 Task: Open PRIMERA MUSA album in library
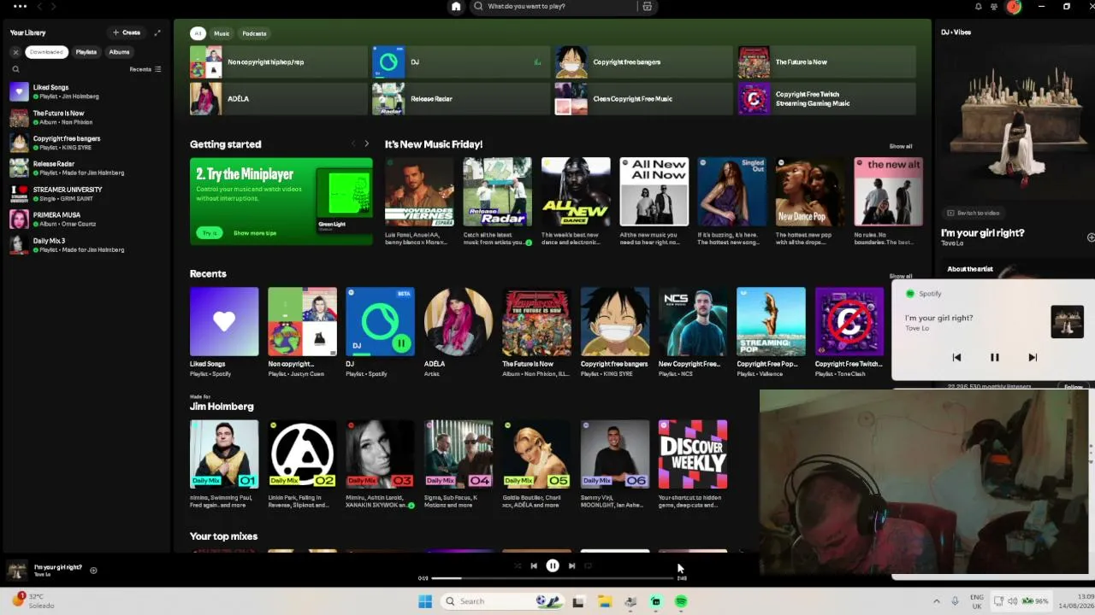pyautogui.click(x=86, y=220)
